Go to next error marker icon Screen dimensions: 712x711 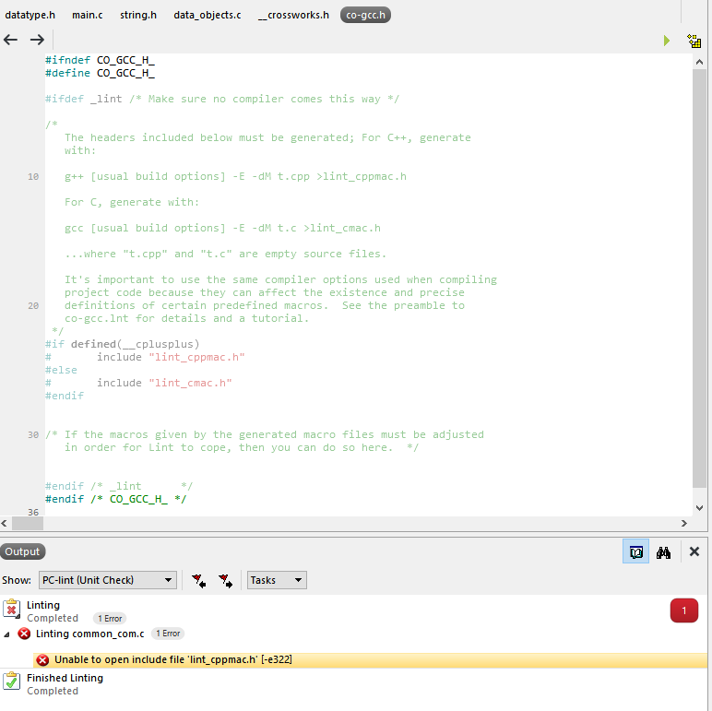[x=225, y=581]
